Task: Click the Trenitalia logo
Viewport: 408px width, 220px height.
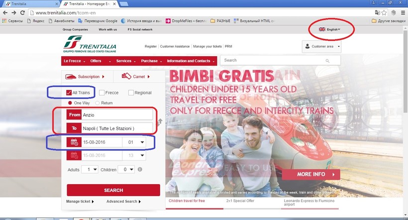Action: pyautogui.click(x=90, y=44)
